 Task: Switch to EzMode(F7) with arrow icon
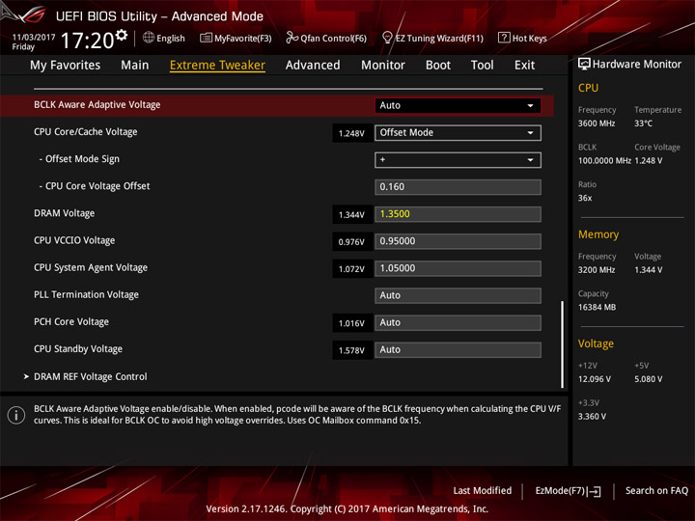pos(568,491)
